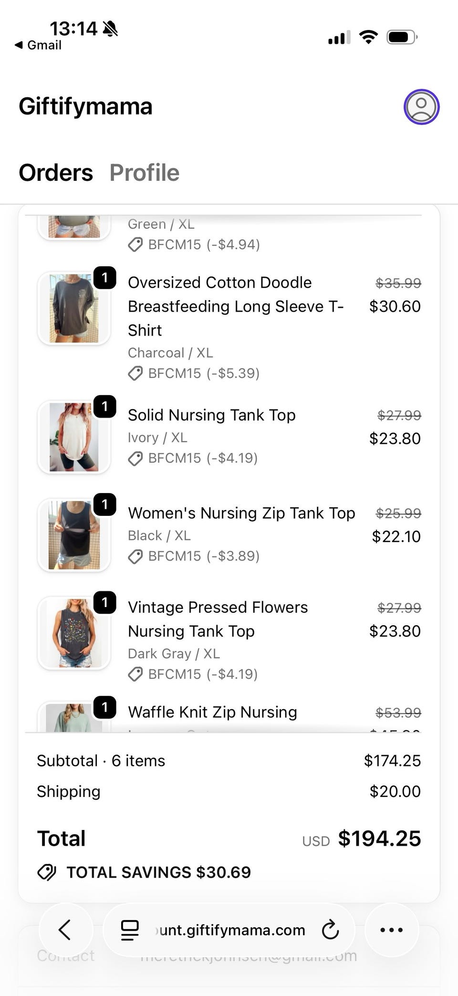Return to Gmail via back link
Screen dimensions: 458x996
pyautogui.click(x=38, y=45)
